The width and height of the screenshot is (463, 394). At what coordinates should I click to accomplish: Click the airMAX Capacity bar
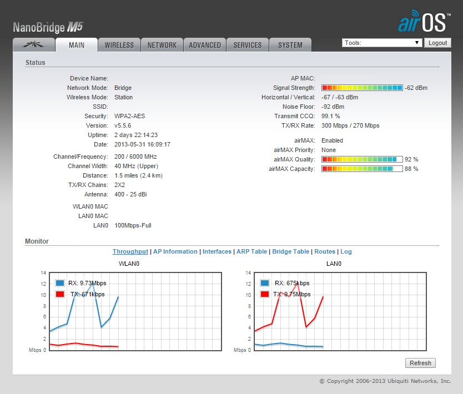(362, 169)
